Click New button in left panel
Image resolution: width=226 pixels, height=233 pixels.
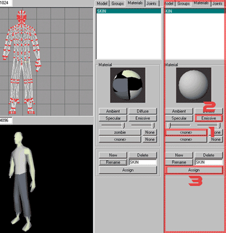coord(113,155)
